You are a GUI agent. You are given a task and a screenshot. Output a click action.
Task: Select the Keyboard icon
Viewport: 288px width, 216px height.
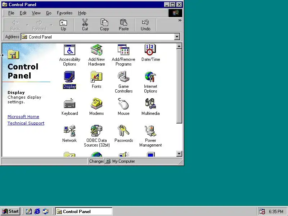point(69,107)
